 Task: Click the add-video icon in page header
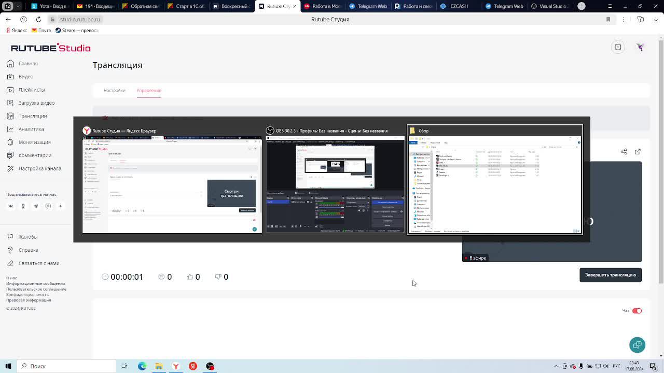point(618,47)
